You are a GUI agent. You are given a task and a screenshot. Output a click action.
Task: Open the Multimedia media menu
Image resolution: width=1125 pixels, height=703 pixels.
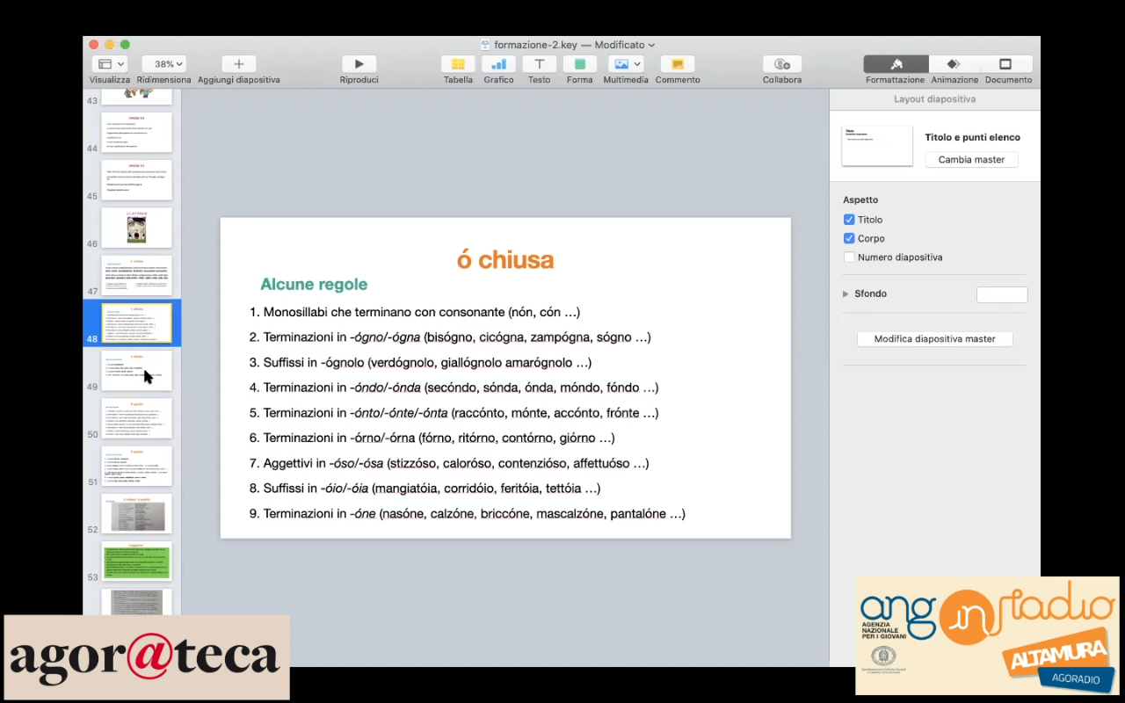tap(626, 64)
